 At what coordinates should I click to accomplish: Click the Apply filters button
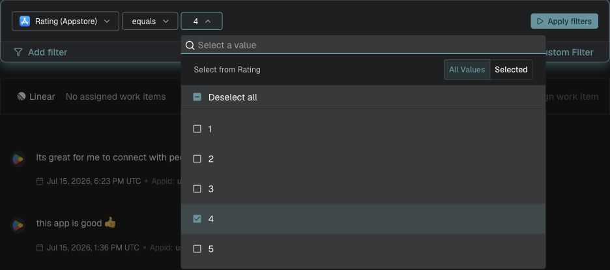click(564, 21)
